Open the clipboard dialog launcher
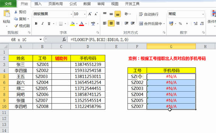The height and width of the screenshot is (133, 216). (29, 32)
